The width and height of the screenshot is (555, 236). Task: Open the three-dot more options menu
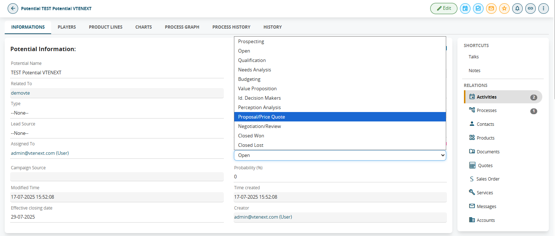click(x=543, y=8)
